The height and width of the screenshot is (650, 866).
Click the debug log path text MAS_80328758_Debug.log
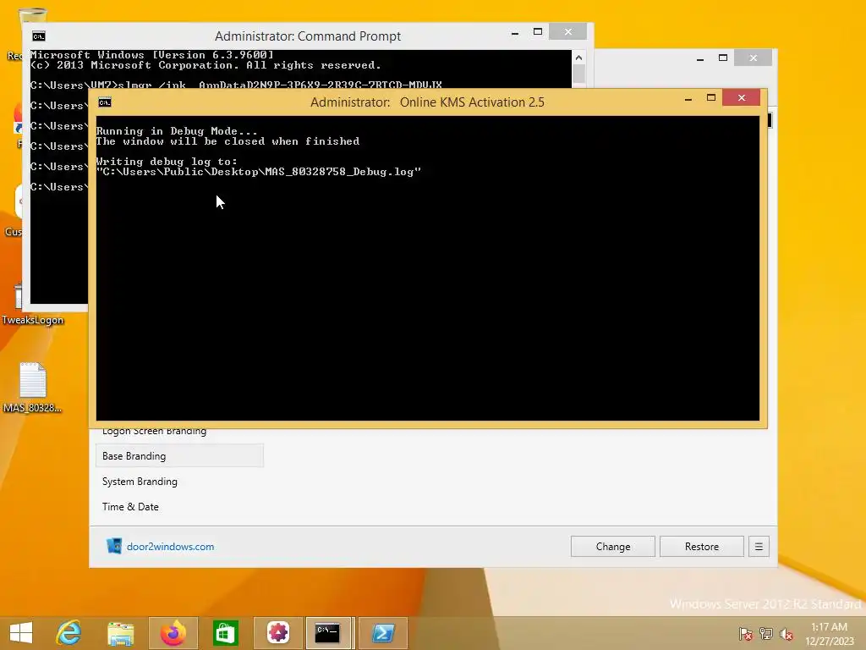(339, 172)
